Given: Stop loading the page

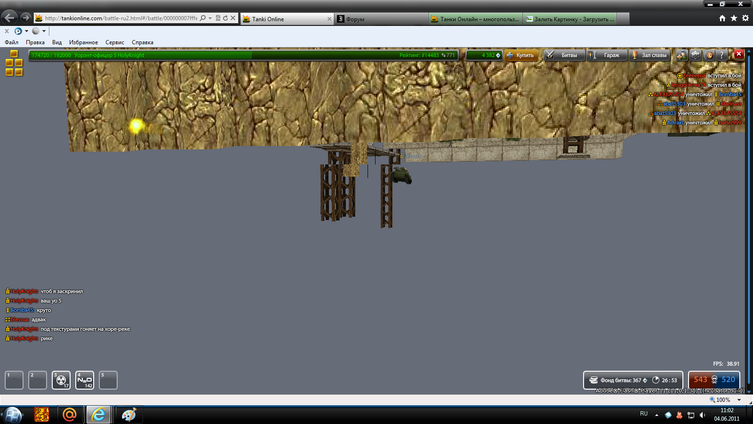Looking at the screenshot, I should (x=233, y=18).
